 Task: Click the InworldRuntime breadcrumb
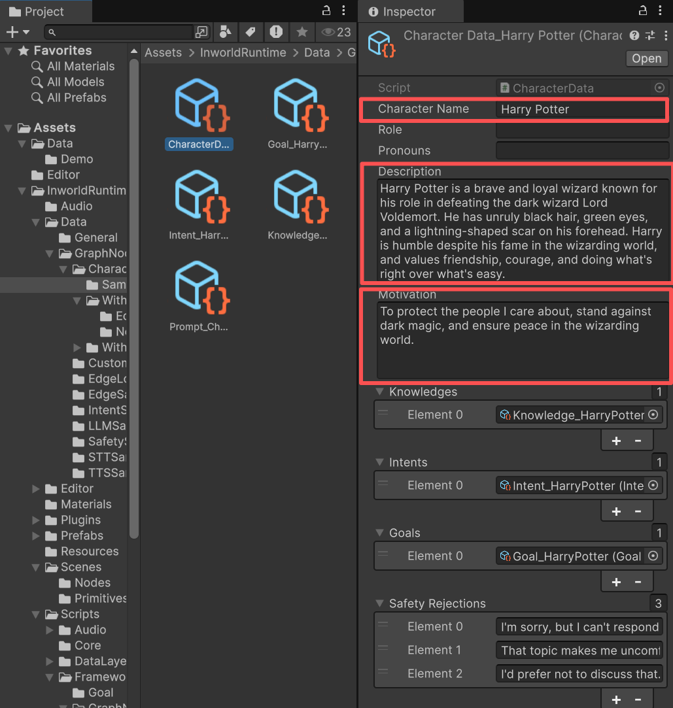click(x=243, y=53)
